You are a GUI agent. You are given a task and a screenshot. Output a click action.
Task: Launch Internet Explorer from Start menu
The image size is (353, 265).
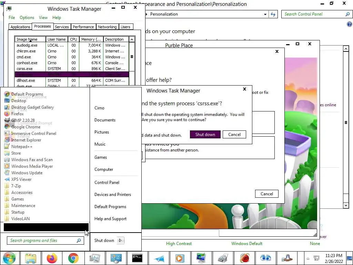coord(23,140)
